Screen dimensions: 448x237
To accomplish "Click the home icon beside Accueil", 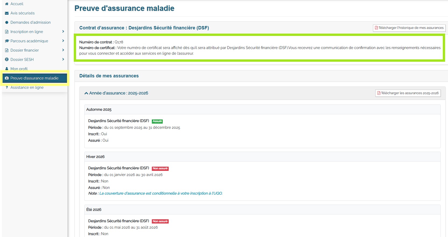I will click(x=7, y=4).
